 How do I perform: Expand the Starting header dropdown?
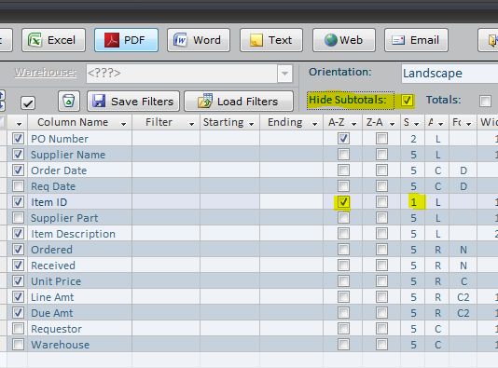(x=251, y=124)
